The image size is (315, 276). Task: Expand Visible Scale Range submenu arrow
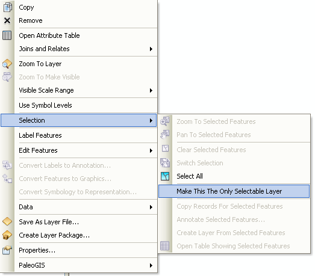coord(151,90)
